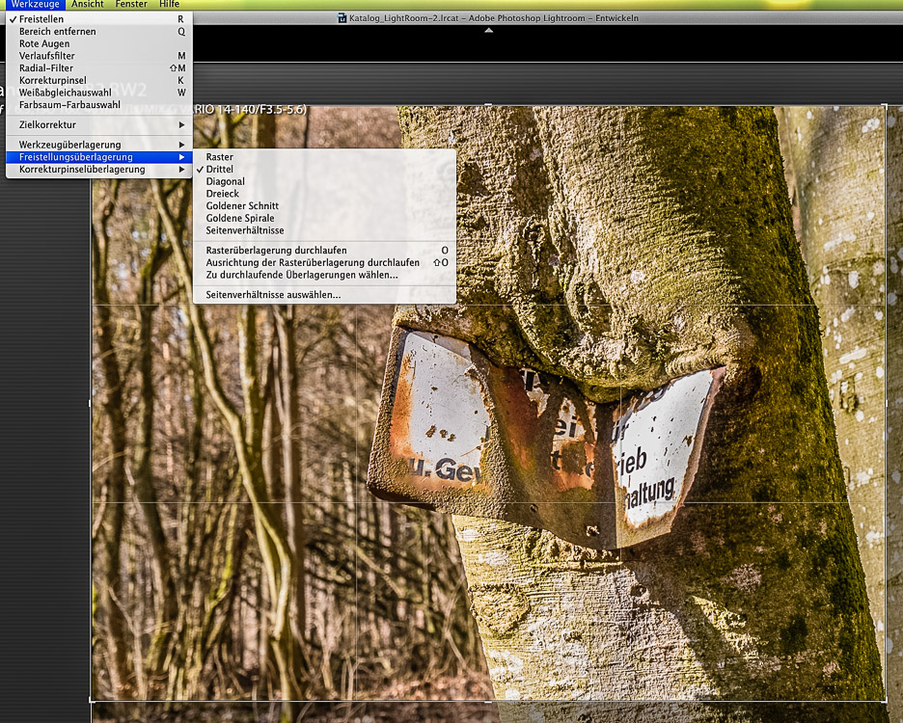Select Radial-Filter menu entry

click(99, 67)
